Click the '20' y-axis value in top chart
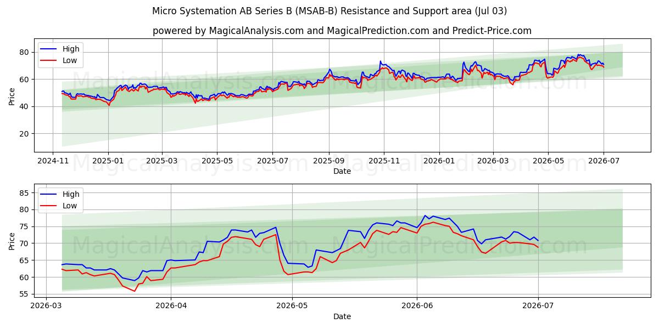659x329 pixels. 25,134
